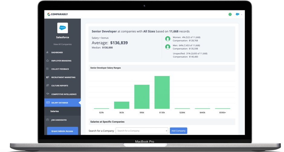Open View All Companies link
The image size is (284, 152).
(x=63, y=44)
